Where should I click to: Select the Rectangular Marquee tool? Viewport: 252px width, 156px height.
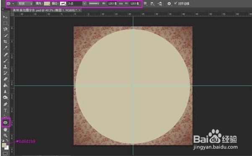[5, 23]
